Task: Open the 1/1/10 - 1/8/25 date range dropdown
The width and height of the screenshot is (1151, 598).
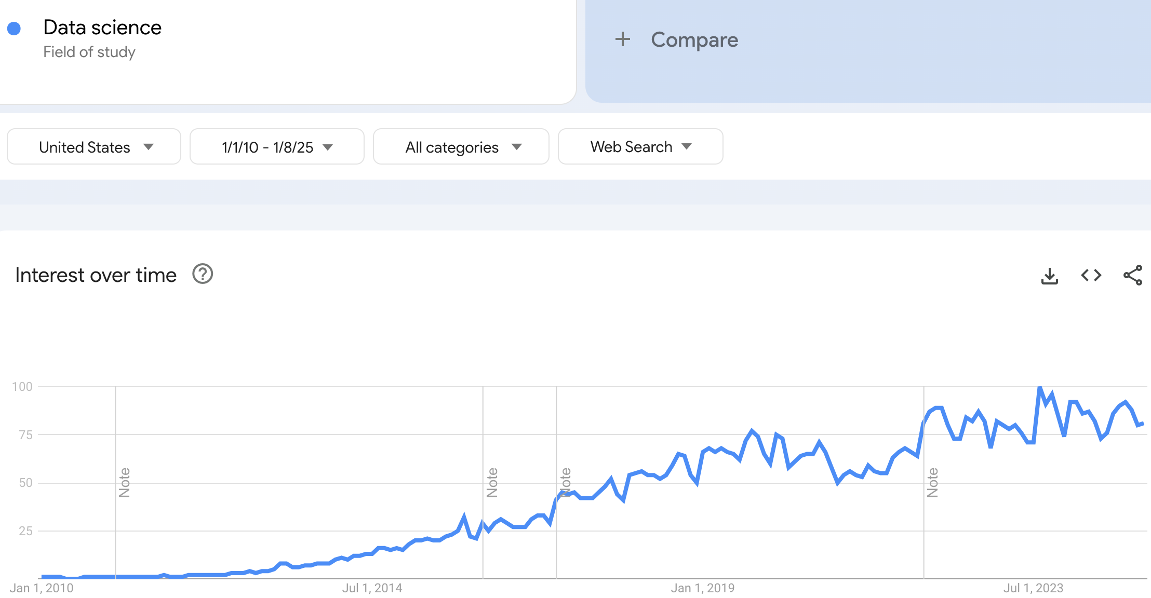Action: pos(277,147)
